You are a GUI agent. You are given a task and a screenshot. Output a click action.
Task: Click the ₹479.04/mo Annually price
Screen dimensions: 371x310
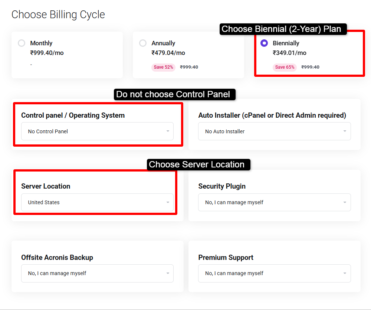coord(168,53)
